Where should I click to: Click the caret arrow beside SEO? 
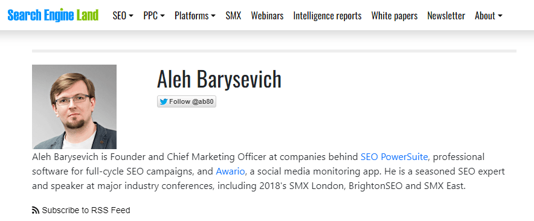(131, 16)
